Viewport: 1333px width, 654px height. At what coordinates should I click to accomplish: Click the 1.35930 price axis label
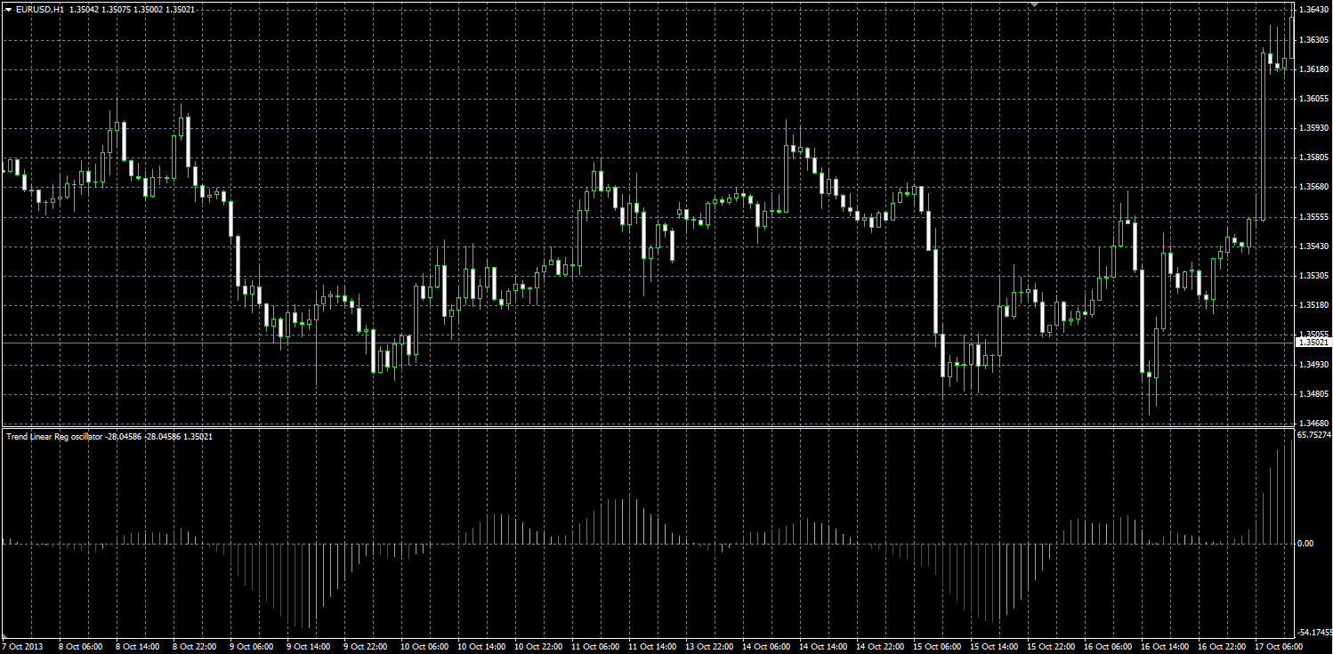point(1314,128)
